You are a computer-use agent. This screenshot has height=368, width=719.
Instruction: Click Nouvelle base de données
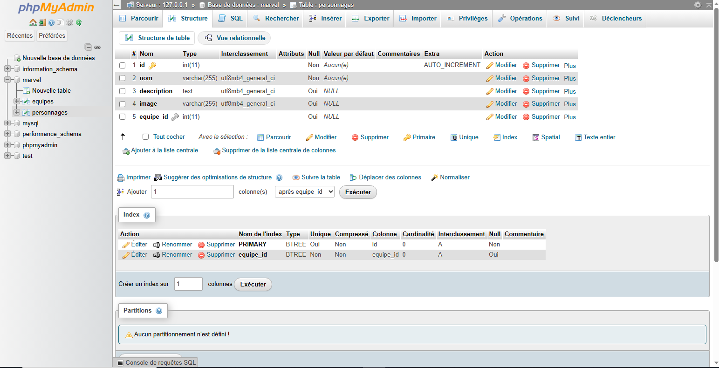[x=59, y=58]
